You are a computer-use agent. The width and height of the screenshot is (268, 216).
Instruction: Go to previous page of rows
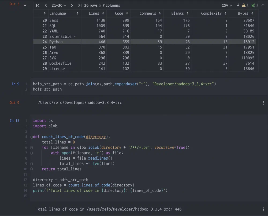coord(46,5)
